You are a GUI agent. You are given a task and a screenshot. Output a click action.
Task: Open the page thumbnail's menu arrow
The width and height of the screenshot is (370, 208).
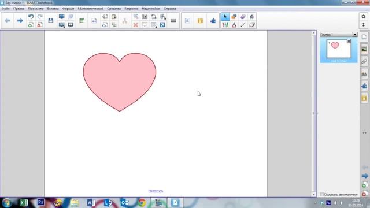[x=349, y=42]
